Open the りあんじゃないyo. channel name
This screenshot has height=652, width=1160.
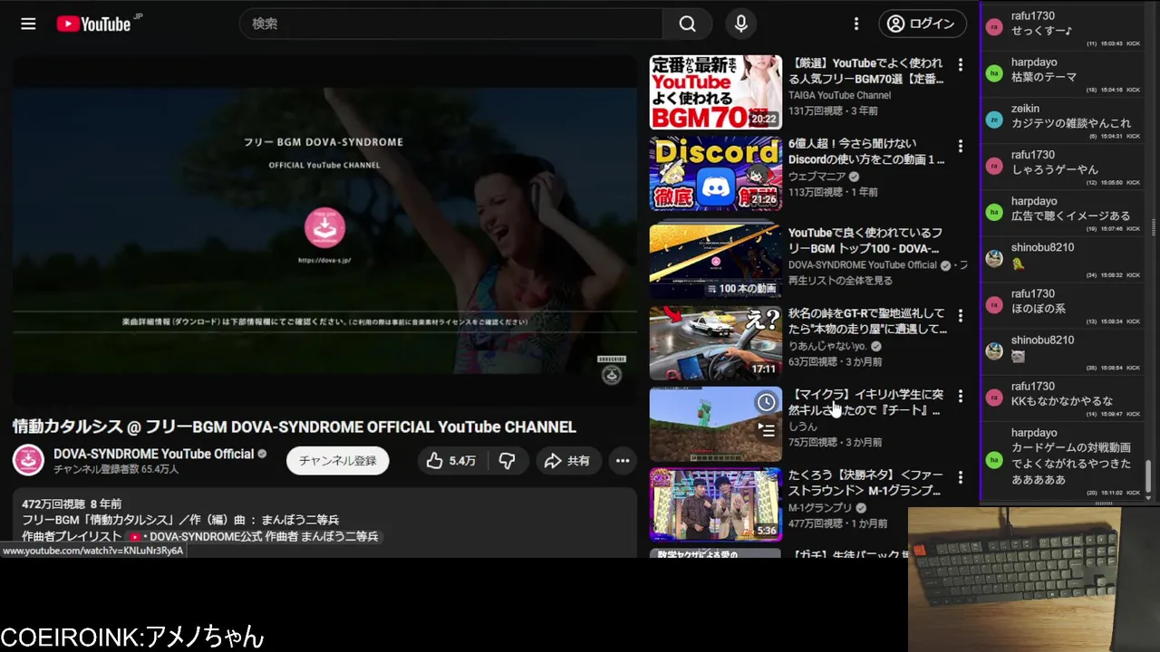pyautogui.click(x=828, y=346)
